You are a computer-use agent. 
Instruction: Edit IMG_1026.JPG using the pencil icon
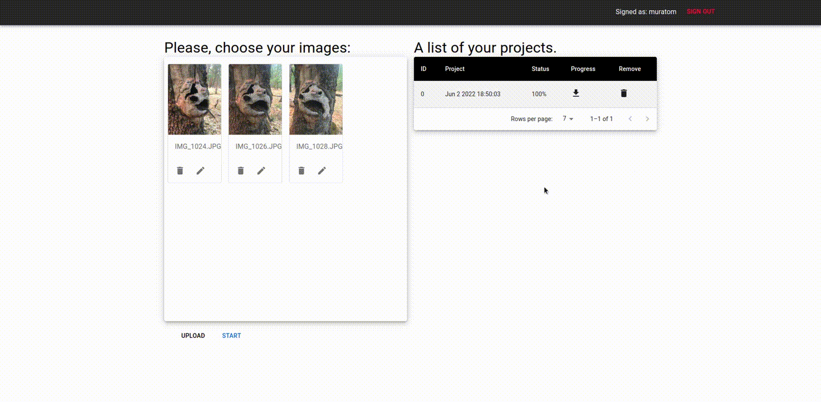click(x=261, y=170)
